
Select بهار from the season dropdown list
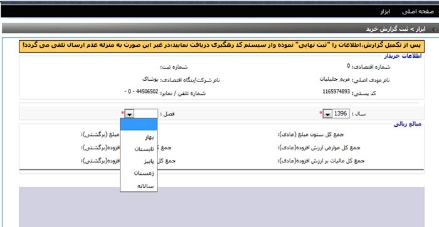coord(139,137)
